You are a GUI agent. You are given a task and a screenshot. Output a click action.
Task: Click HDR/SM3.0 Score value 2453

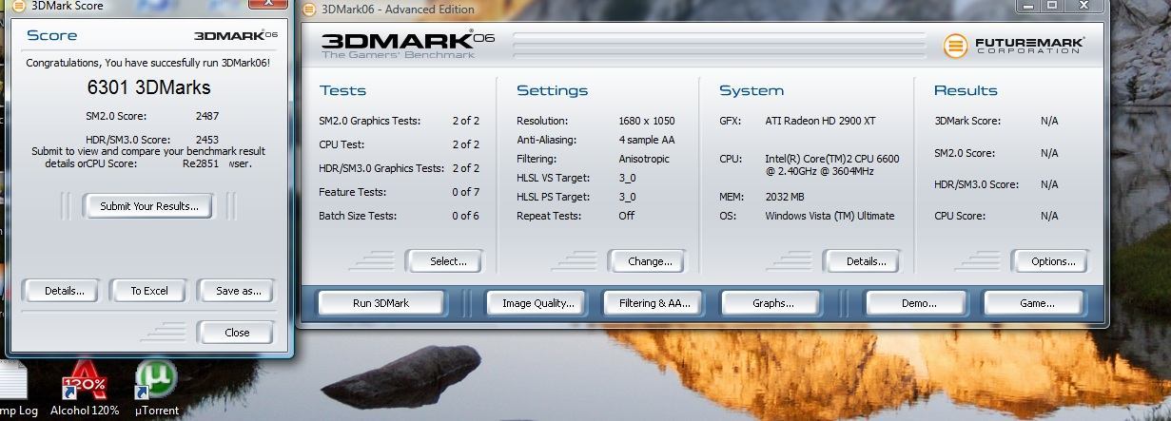(x=207, y=140)
